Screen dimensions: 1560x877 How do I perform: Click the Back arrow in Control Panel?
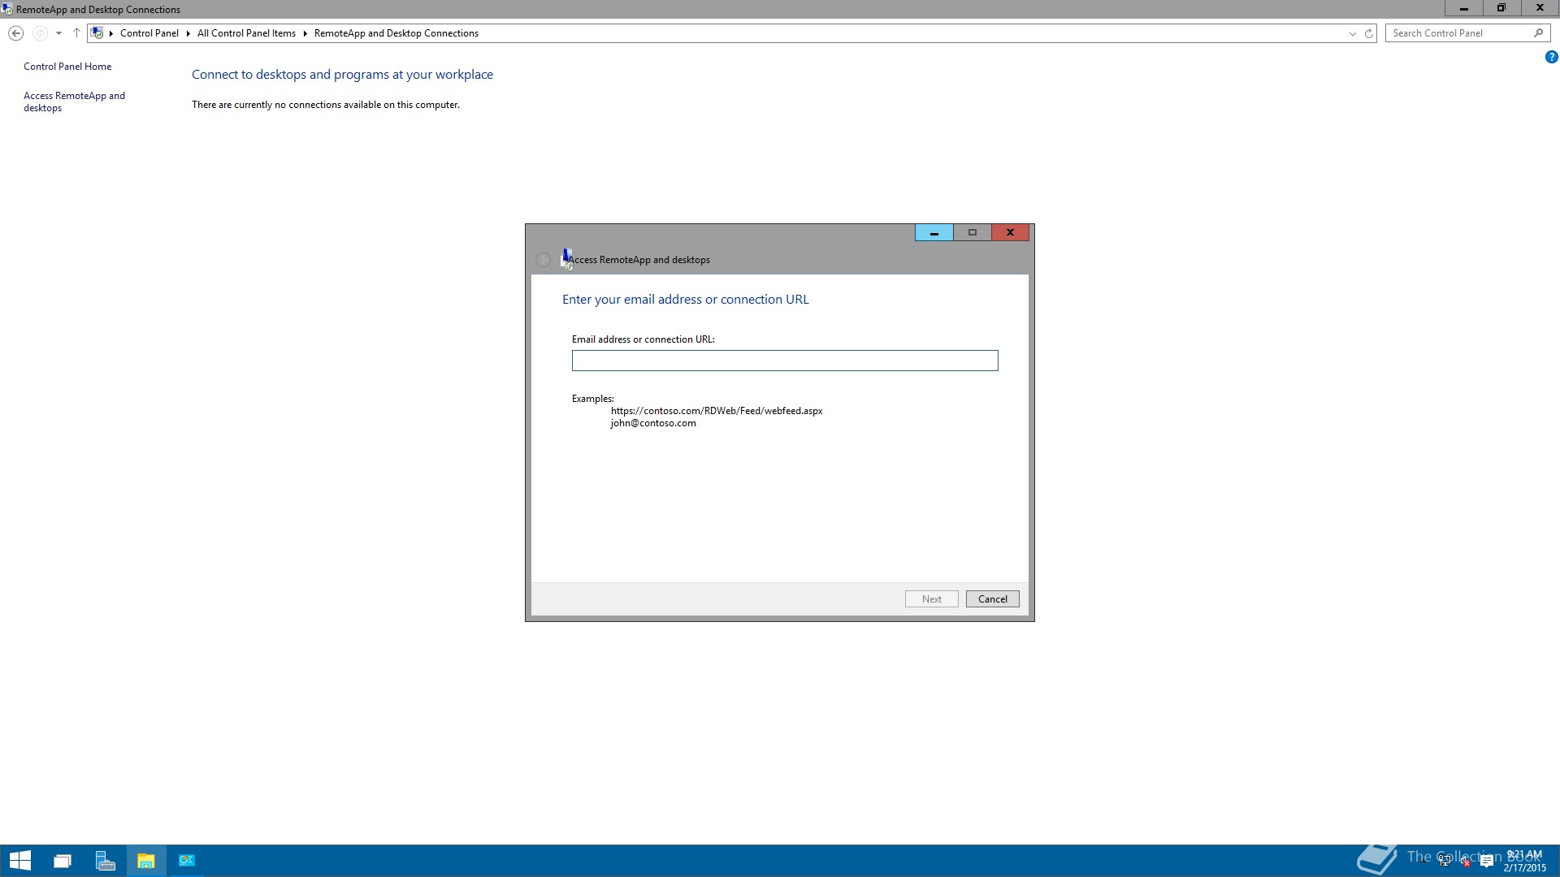click(x=15, y=33)
